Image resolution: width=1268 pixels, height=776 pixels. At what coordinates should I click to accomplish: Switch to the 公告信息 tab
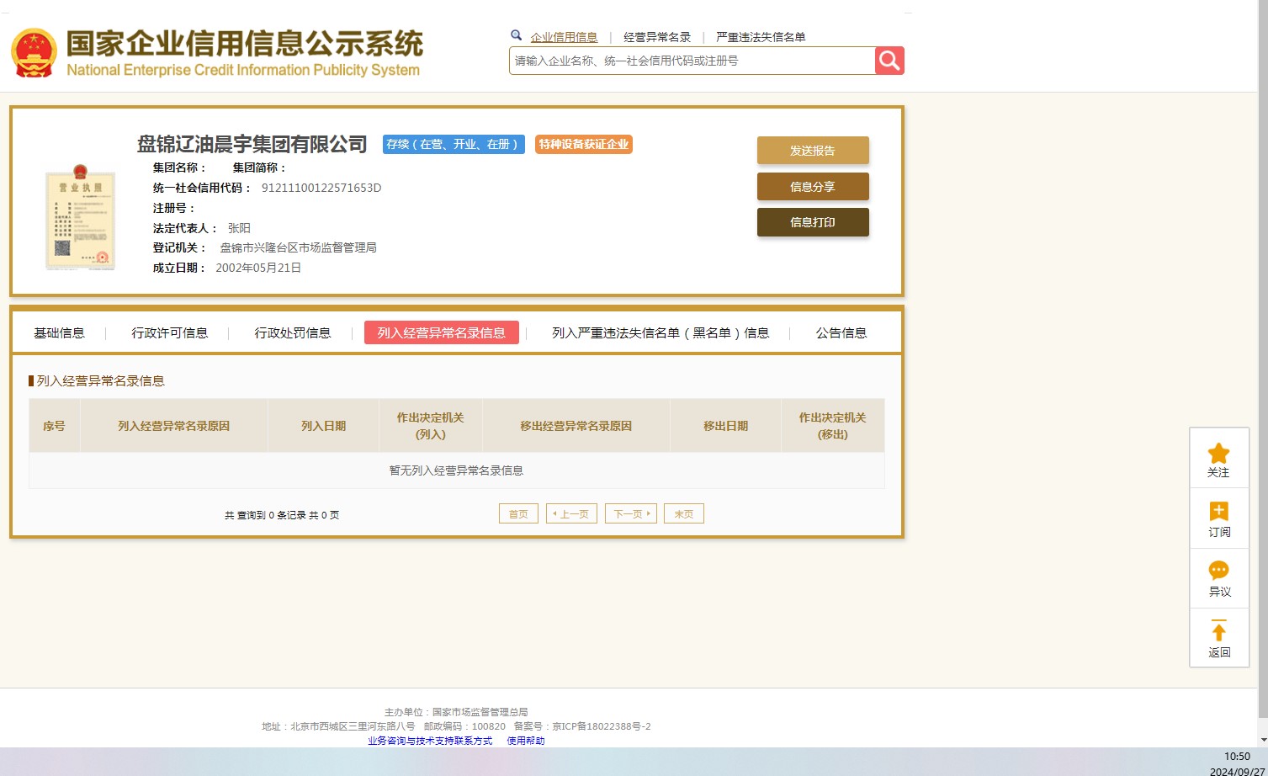(841, 333)
